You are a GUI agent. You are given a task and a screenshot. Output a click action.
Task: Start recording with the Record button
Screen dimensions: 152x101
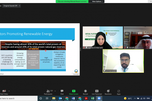(85, 92)
